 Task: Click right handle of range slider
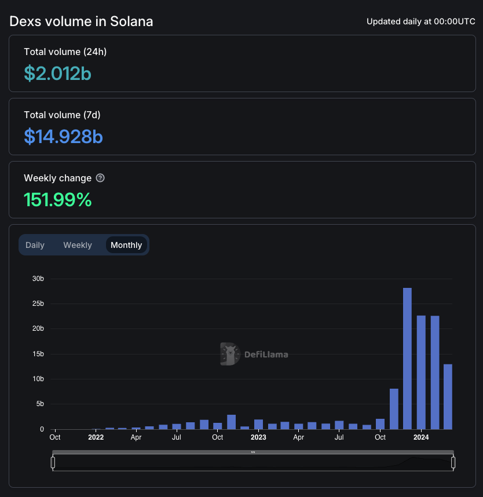[453, 462]
